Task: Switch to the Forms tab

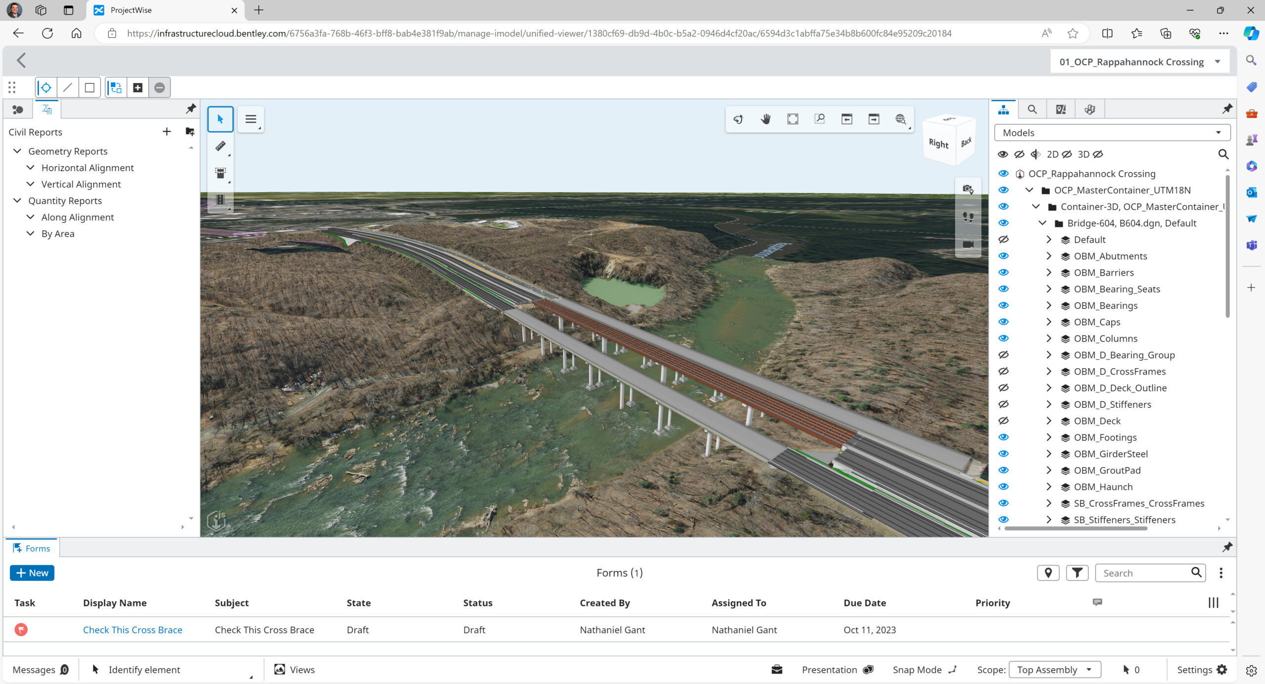Action: click(32, 548)
